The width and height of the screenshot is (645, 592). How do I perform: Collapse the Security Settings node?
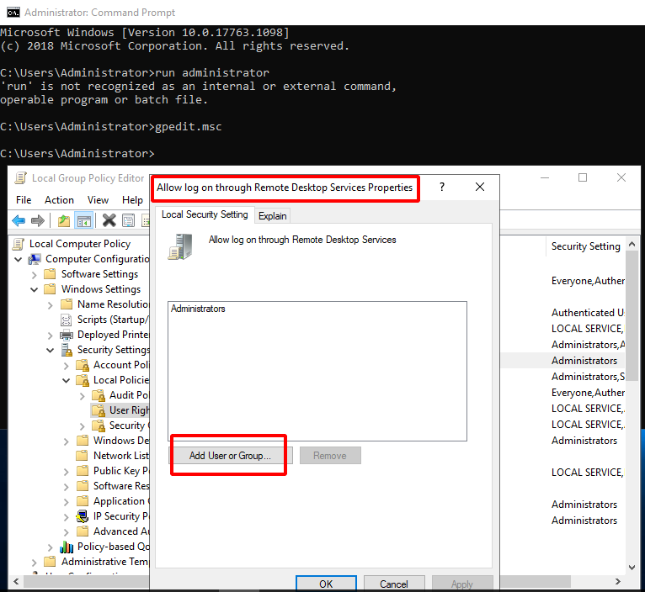(51, 350)
